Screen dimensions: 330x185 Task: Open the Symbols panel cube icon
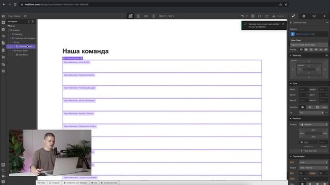(x=3, y=30)
